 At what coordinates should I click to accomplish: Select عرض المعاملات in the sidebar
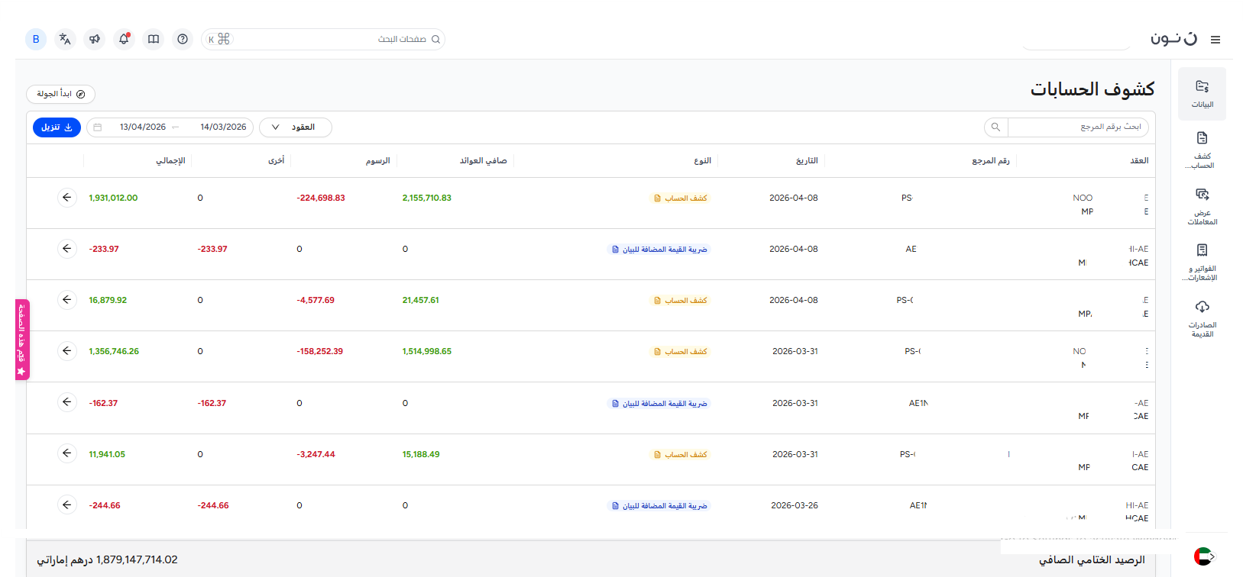point(1202,206)
